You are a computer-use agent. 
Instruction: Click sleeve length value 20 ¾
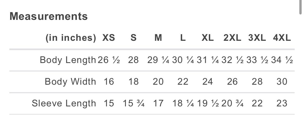(232, 103)
